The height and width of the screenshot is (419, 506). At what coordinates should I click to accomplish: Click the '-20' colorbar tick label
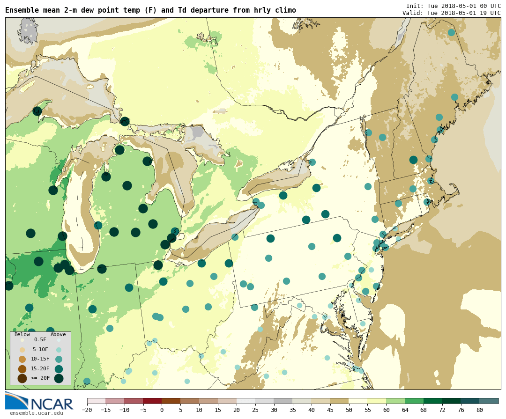87,410
